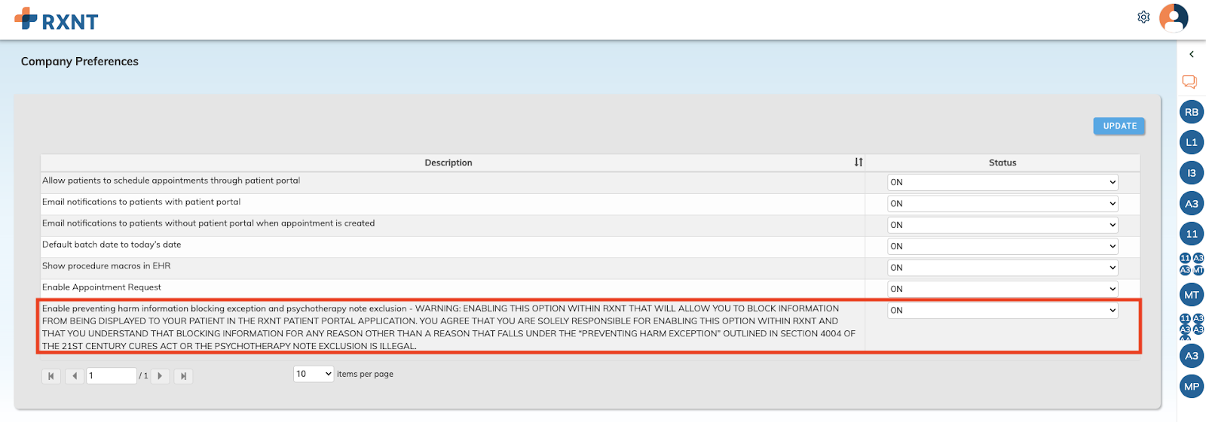Open status dropdown for patient portal scheduling
The height and width of the screenshot is (422, 1206).
(1002, 182)
